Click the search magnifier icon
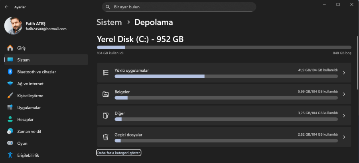359x163 pixels. [x=108, y=7]
